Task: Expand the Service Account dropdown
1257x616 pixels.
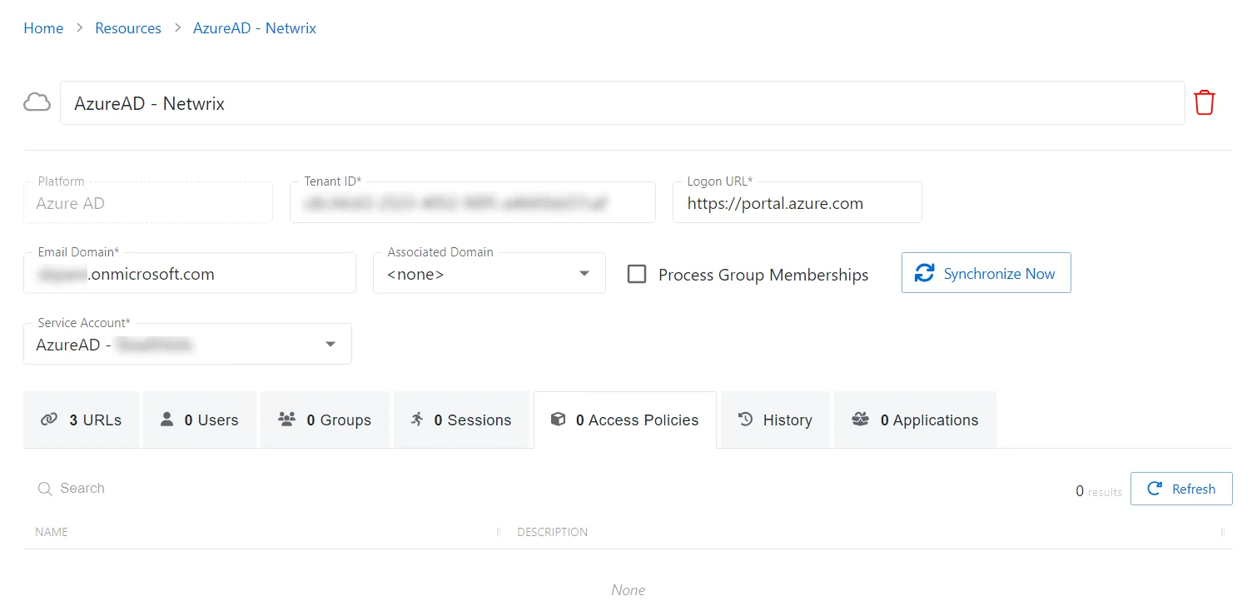Action: [x=187, y=344]
